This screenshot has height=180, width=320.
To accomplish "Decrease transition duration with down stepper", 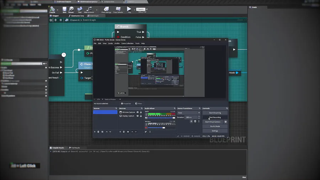I will 199,118.
